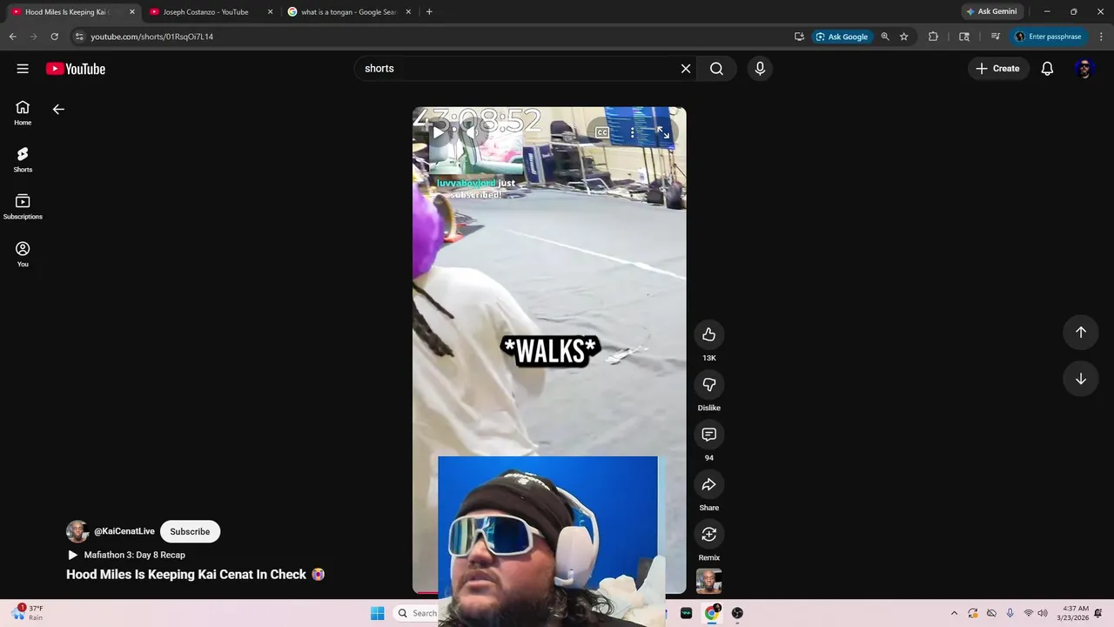
Task: Open the browser extensions puzzle icon
Action: pyautogui.click(x=933, y=37)
